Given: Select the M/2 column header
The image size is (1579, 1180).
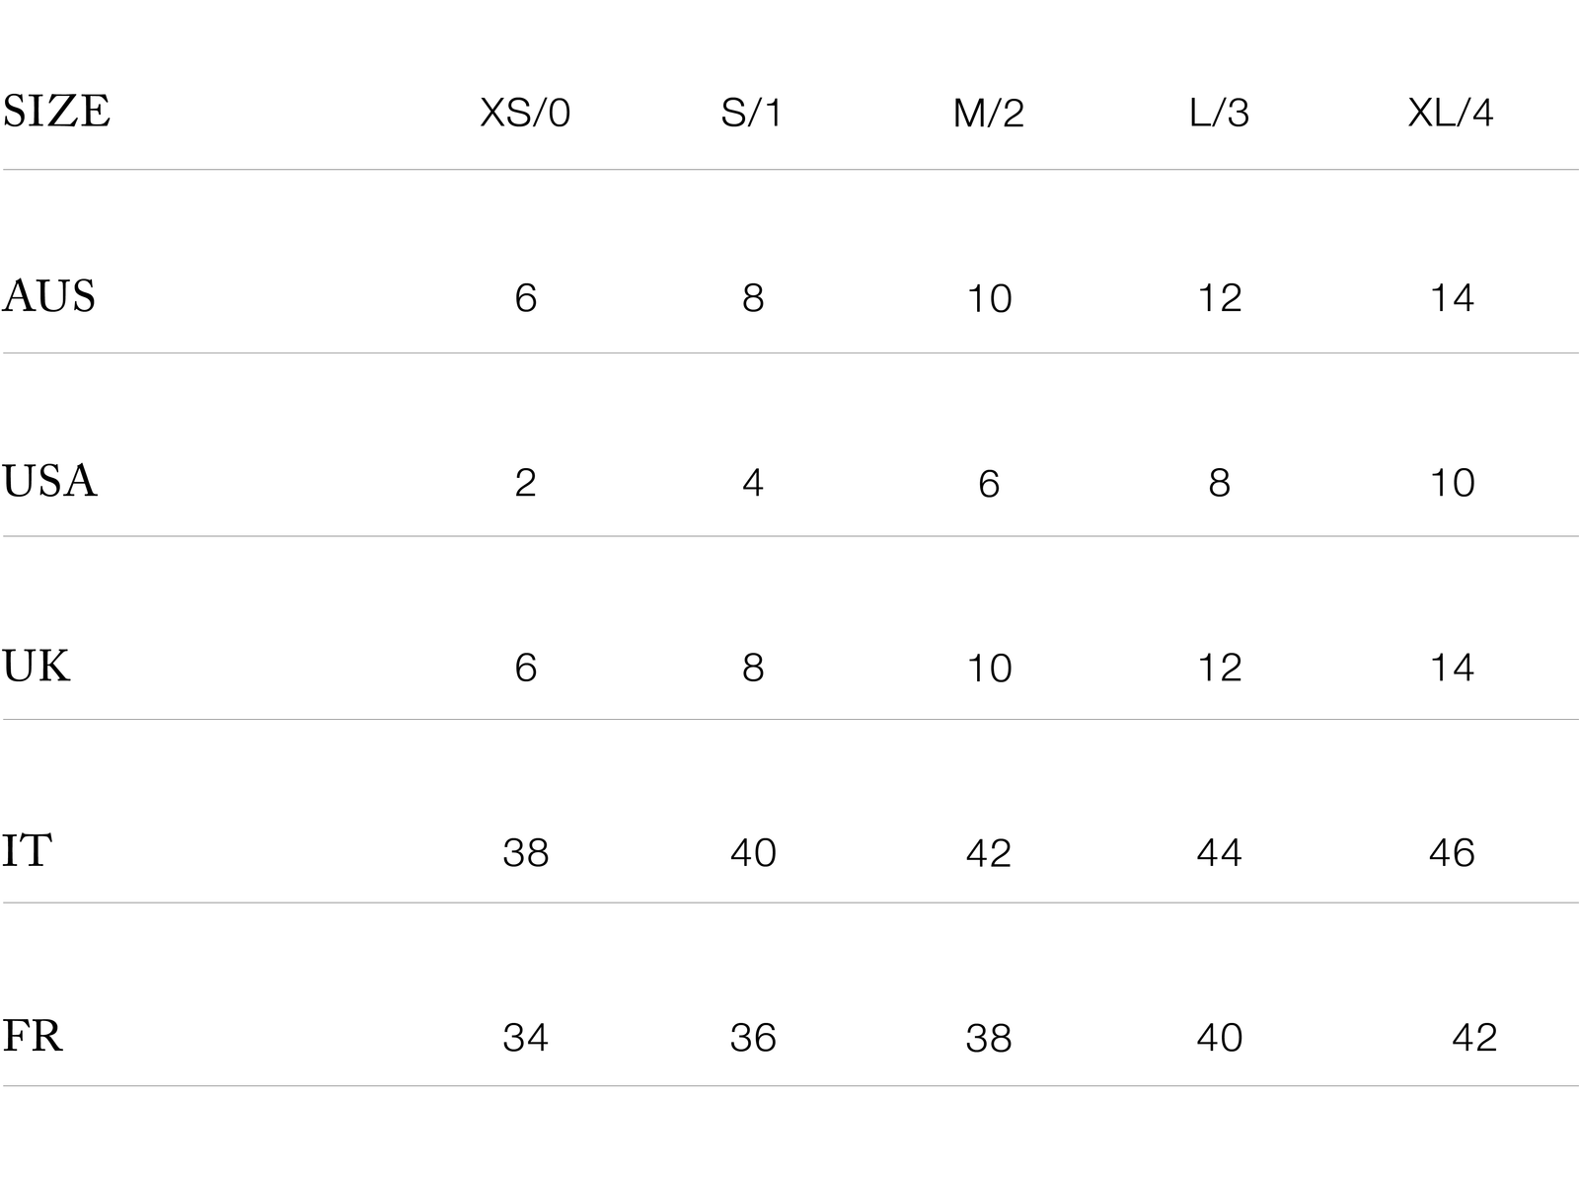Looking at the screenshot, I should click(989, 114).
